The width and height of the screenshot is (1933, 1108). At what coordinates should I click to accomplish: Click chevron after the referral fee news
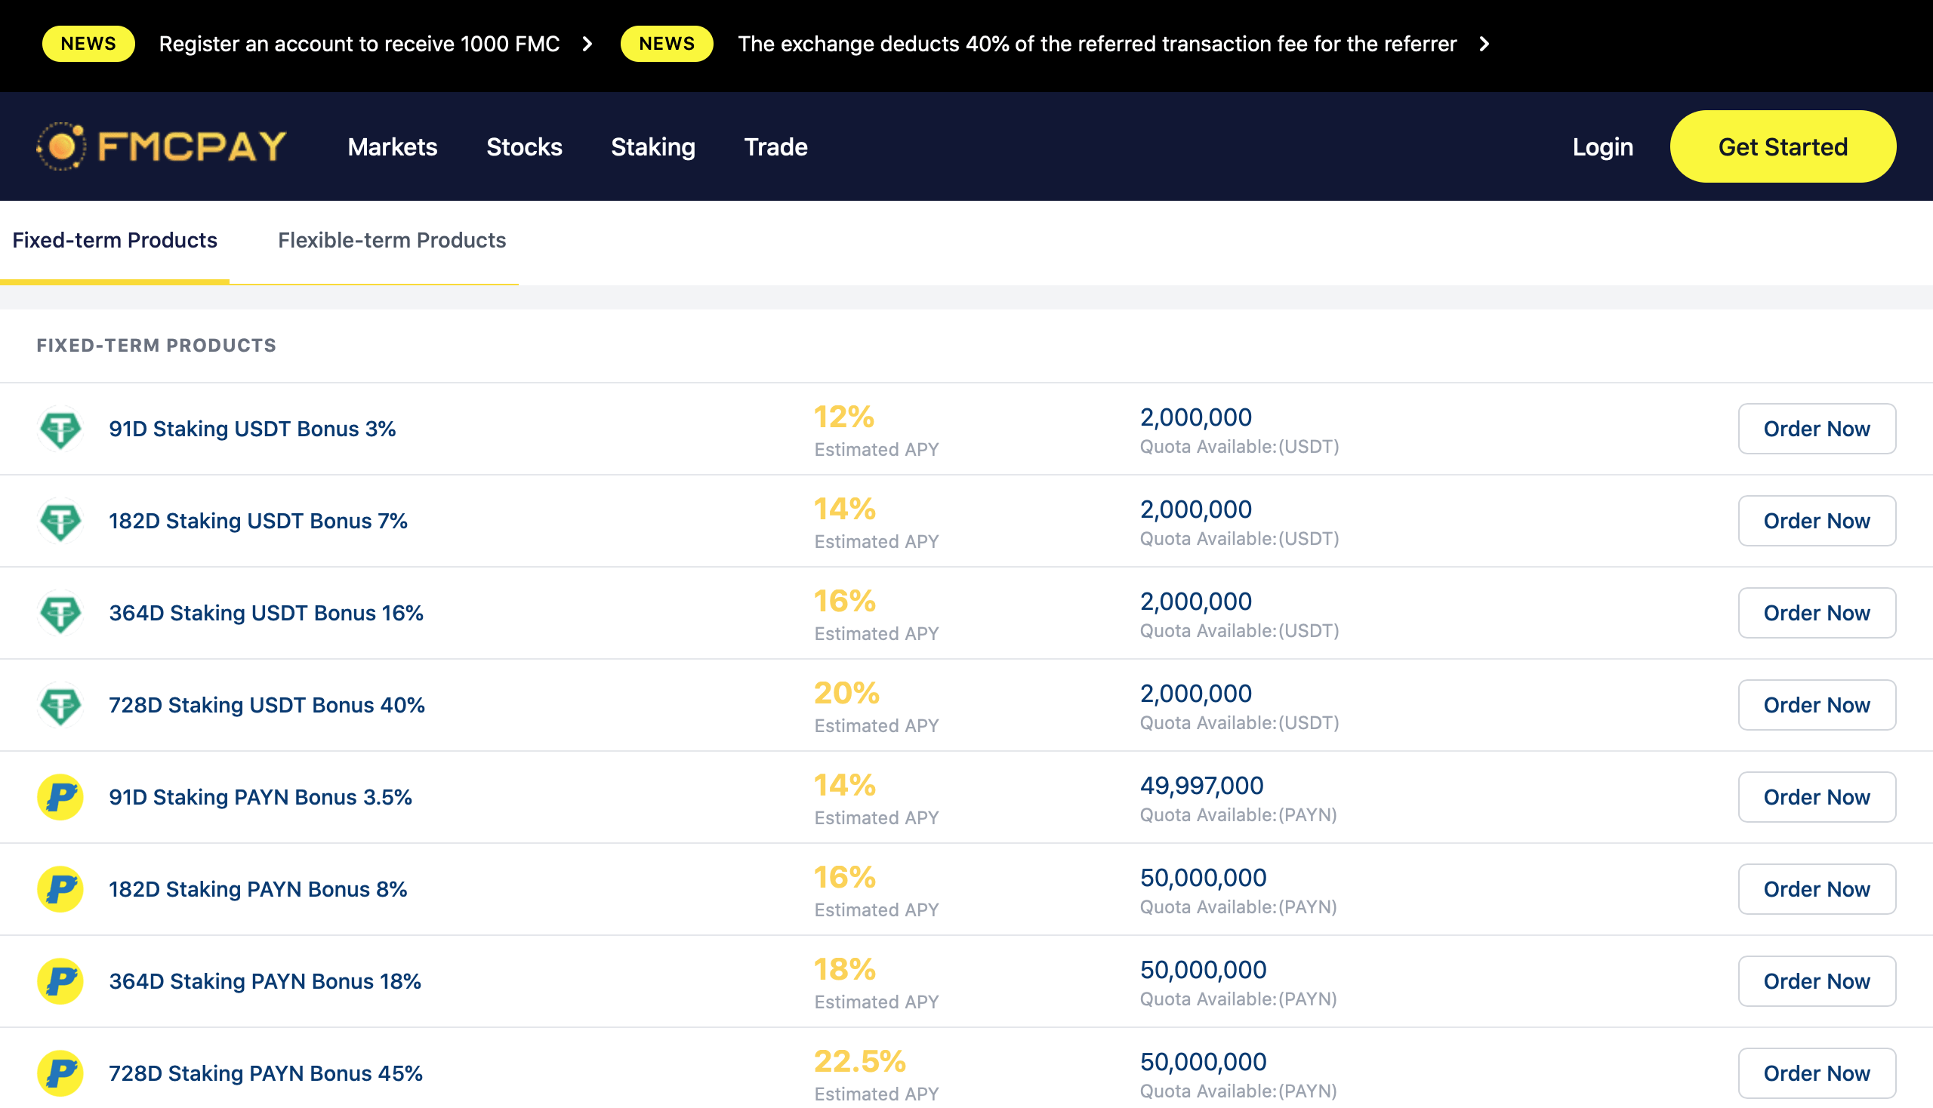click(1484, 44)
